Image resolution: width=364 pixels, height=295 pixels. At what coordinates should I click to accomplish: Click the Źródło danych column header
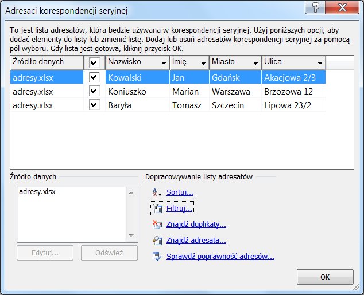46,62
